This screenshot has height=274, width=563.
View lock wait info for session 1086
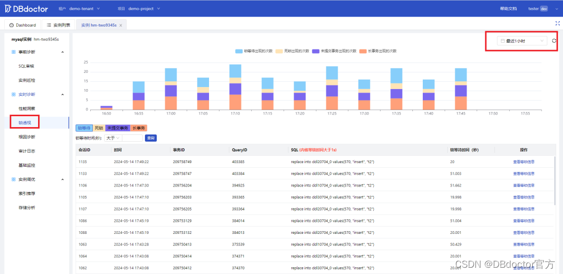(x=524, y=220)
